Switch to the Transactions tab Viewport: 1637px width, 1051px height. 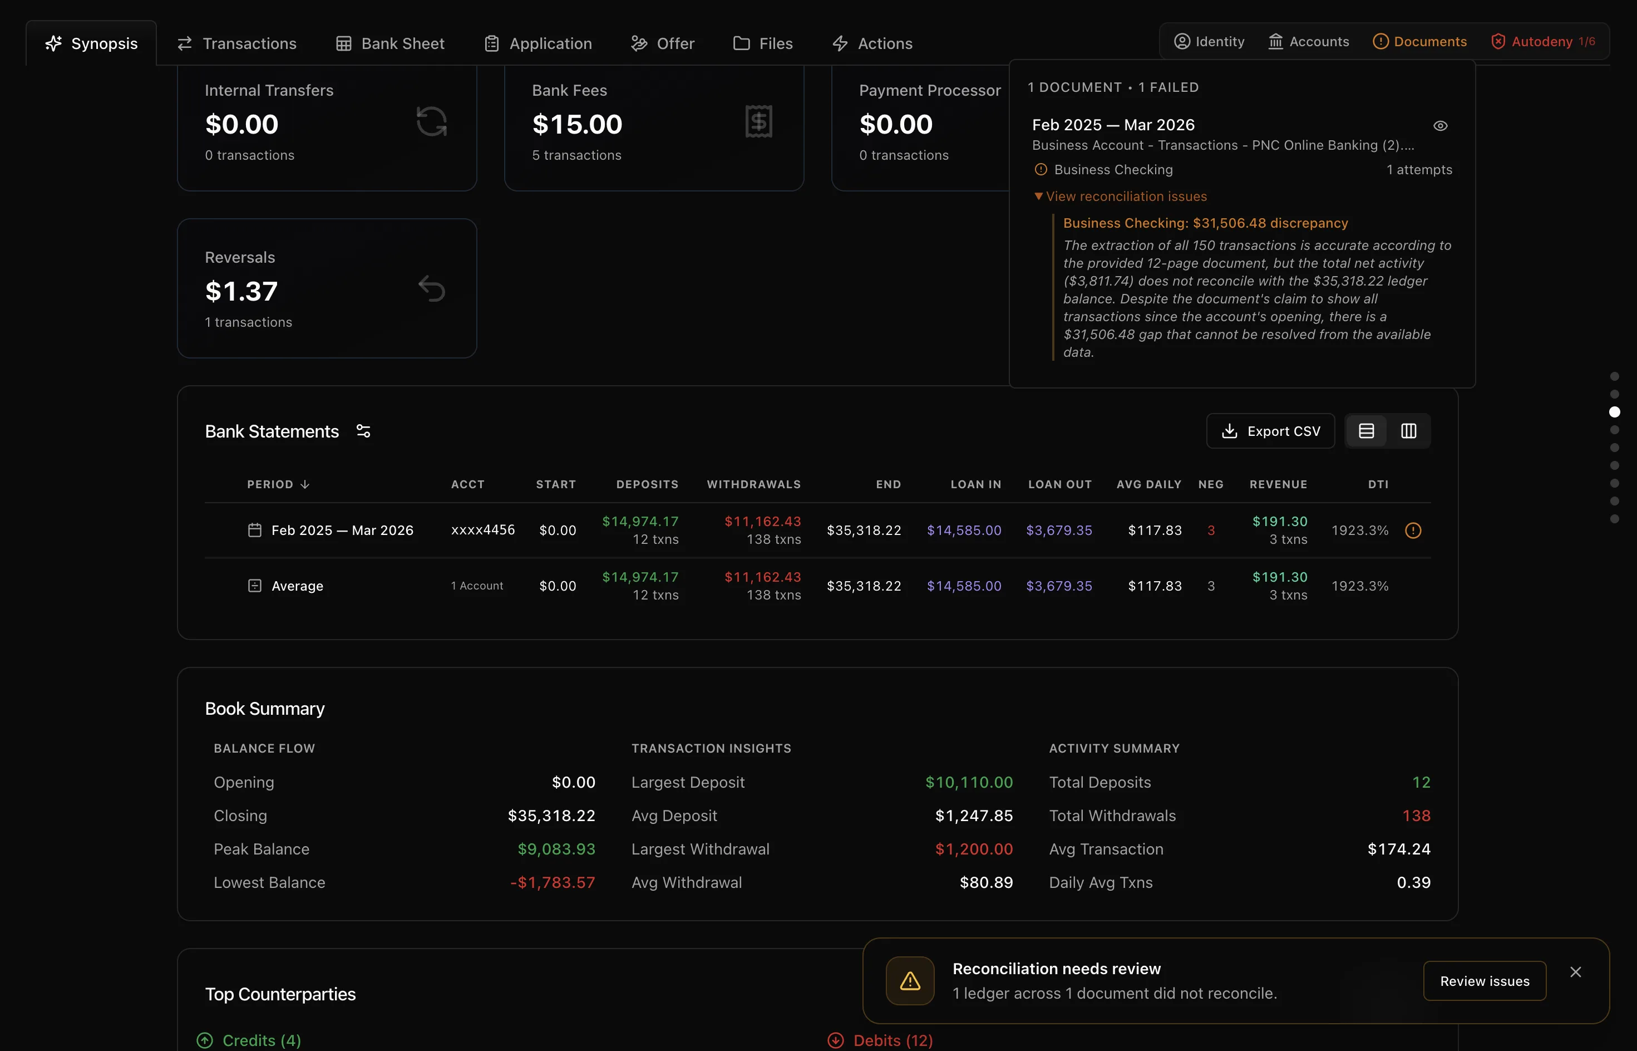[236, 43]
